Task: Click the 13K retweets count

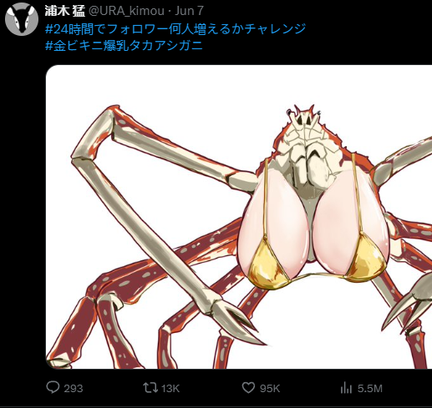Action: pyautogui.click(x=170, y=389)
